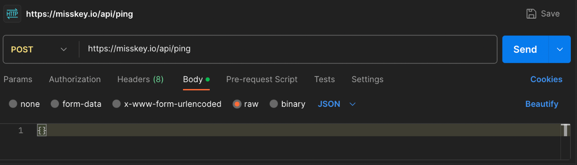The height and width of the screenshot is (165, 577).
Task: Click the HTTP request icon
Action: pyautogui.click(x=12, y=14)
